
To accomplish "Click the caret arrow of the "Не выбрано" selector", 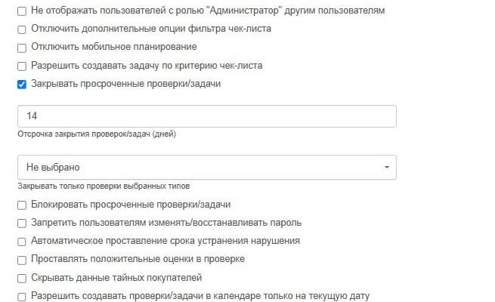I will click(x=387, y=167).
